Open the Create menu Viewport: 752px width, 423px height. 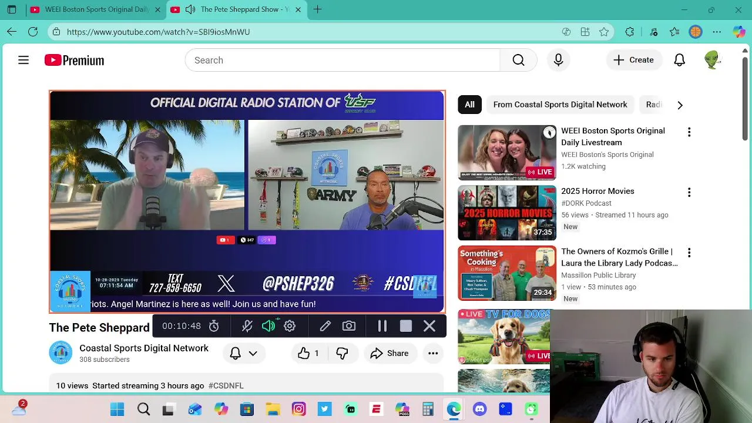[x=633, y=60]
